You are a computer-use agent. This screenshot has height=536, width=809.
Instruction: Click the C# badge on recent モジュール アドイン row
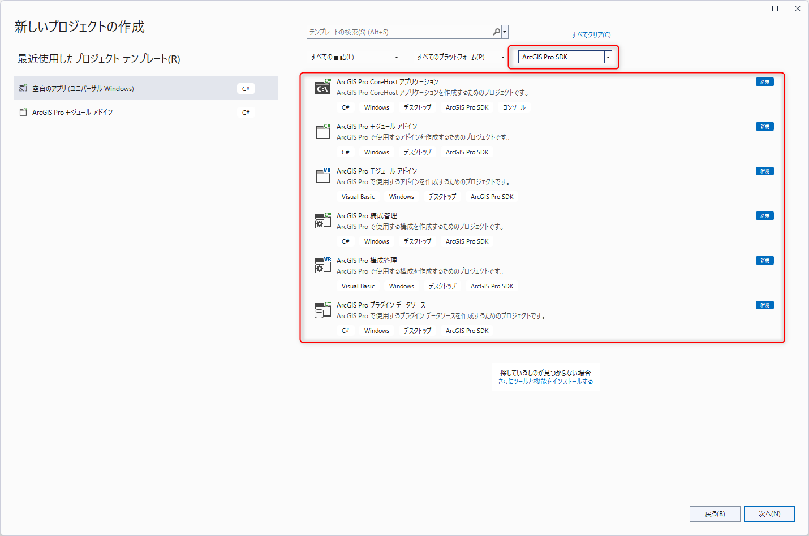(246, 113)
